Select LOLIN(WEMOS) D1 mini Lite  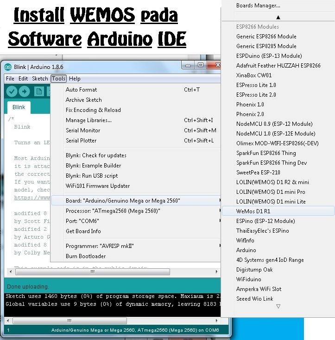click(x=278, y=202)
